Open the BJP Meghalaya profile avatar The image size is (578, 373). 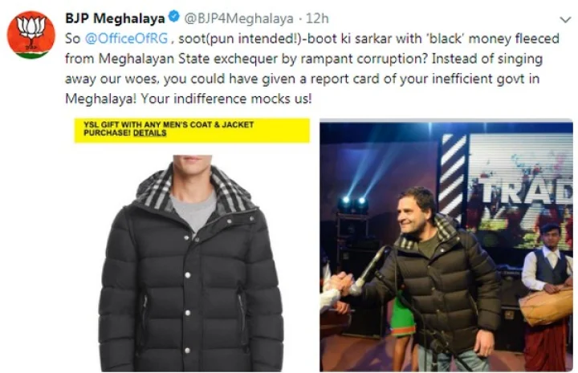pos(31,35)
